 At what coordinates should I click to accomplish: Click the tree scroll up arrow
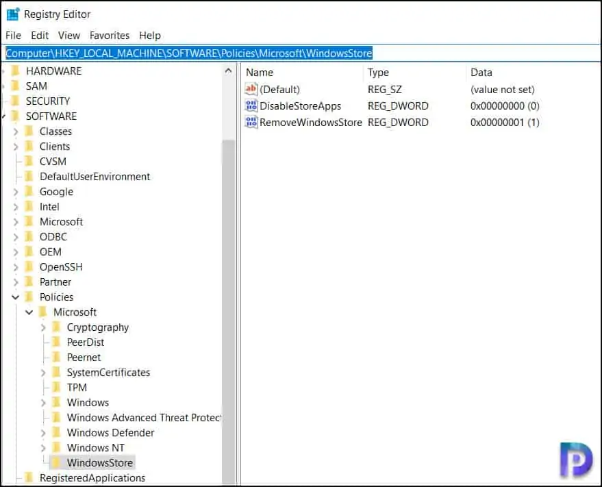(x=228, y=71)
